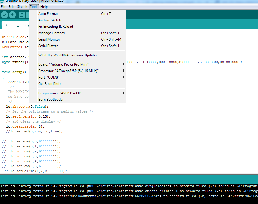This screenshot has height=204, width=258.
Task: Open Manage Libraries...
Action: click(x=77, y=33)
